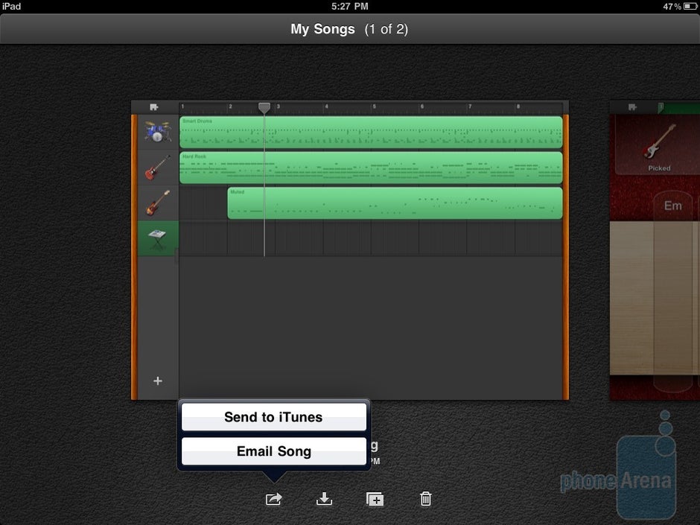Tap the import song download icon
Viewport: 700px width, 525px height.
tap(323, 499)
